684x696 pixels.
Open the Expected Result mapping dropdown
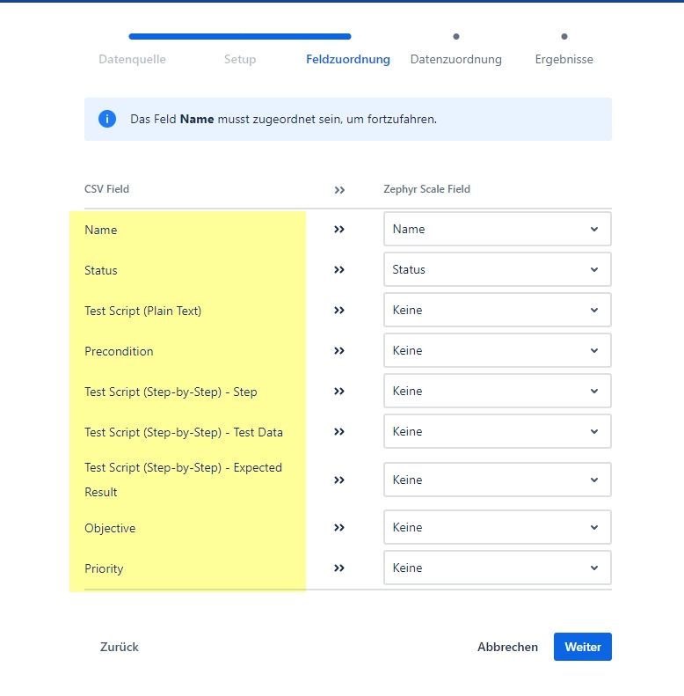click(497, 480)
